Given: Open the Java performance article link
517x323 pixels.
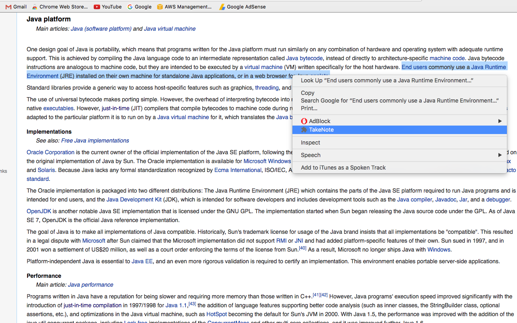Looking at the screenshot, I should tap(90, 285).
